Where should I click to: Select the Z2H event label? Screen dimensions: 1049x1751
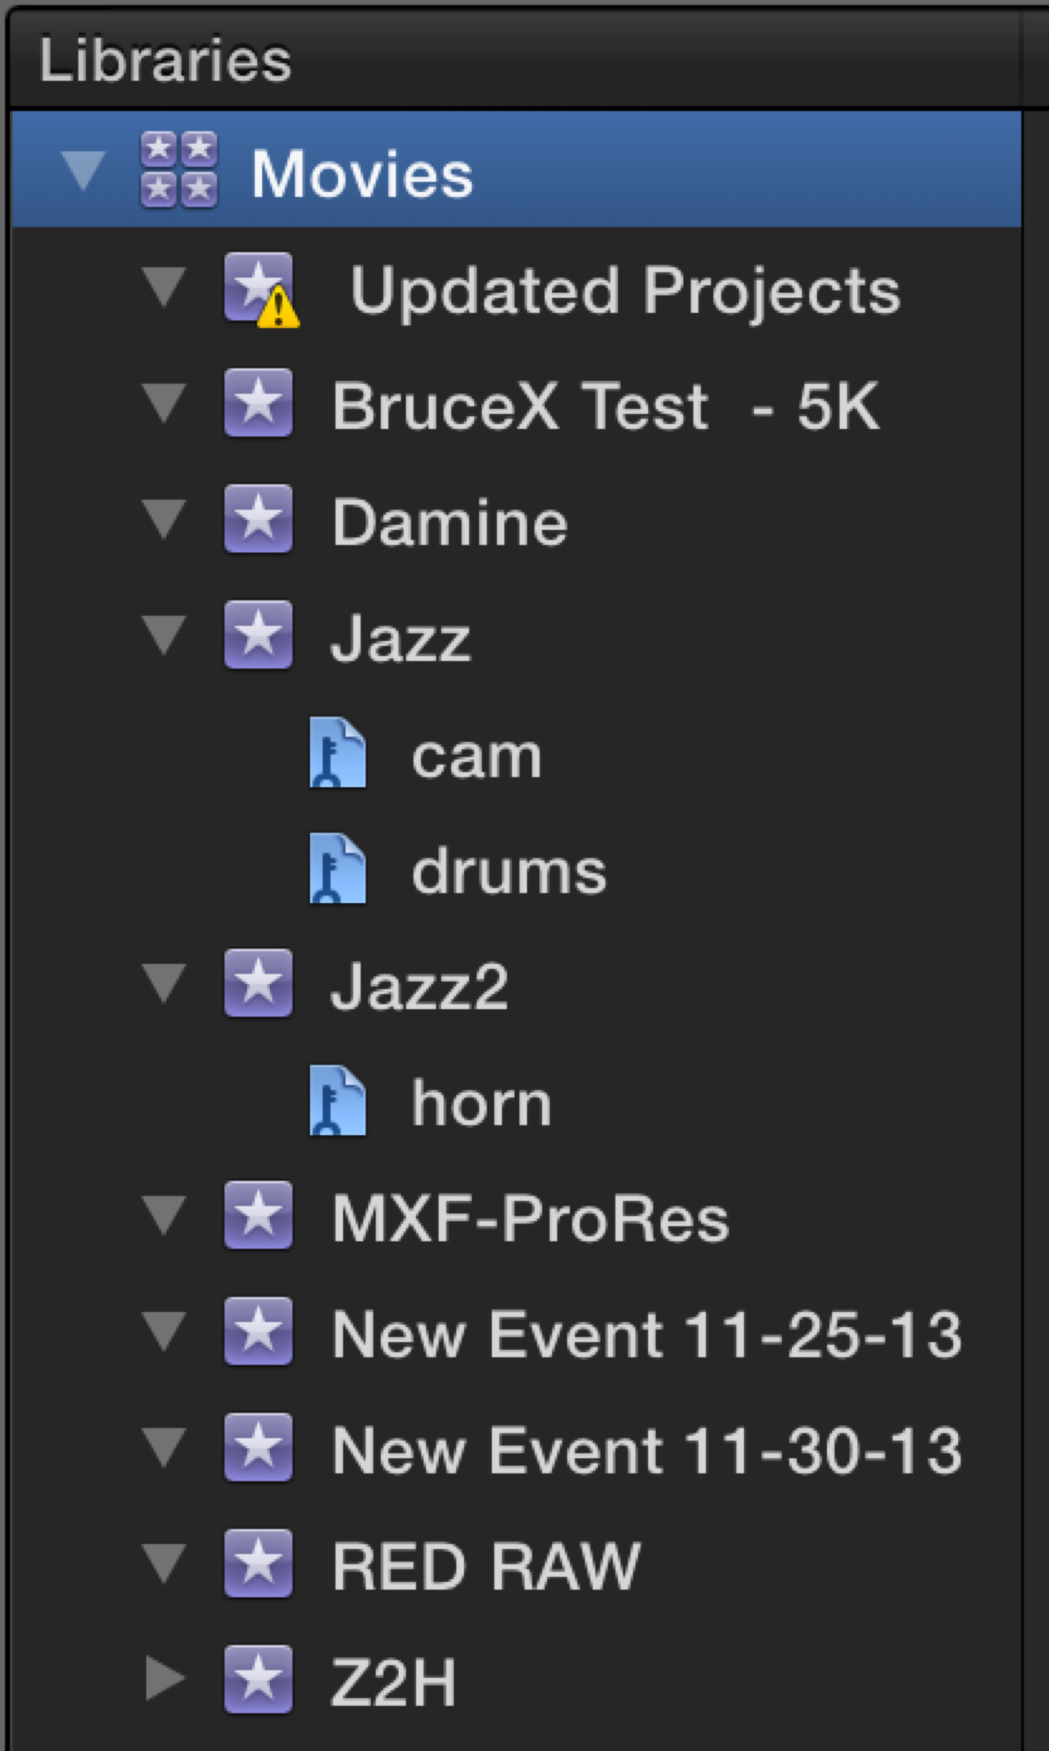pos(393,1682)
